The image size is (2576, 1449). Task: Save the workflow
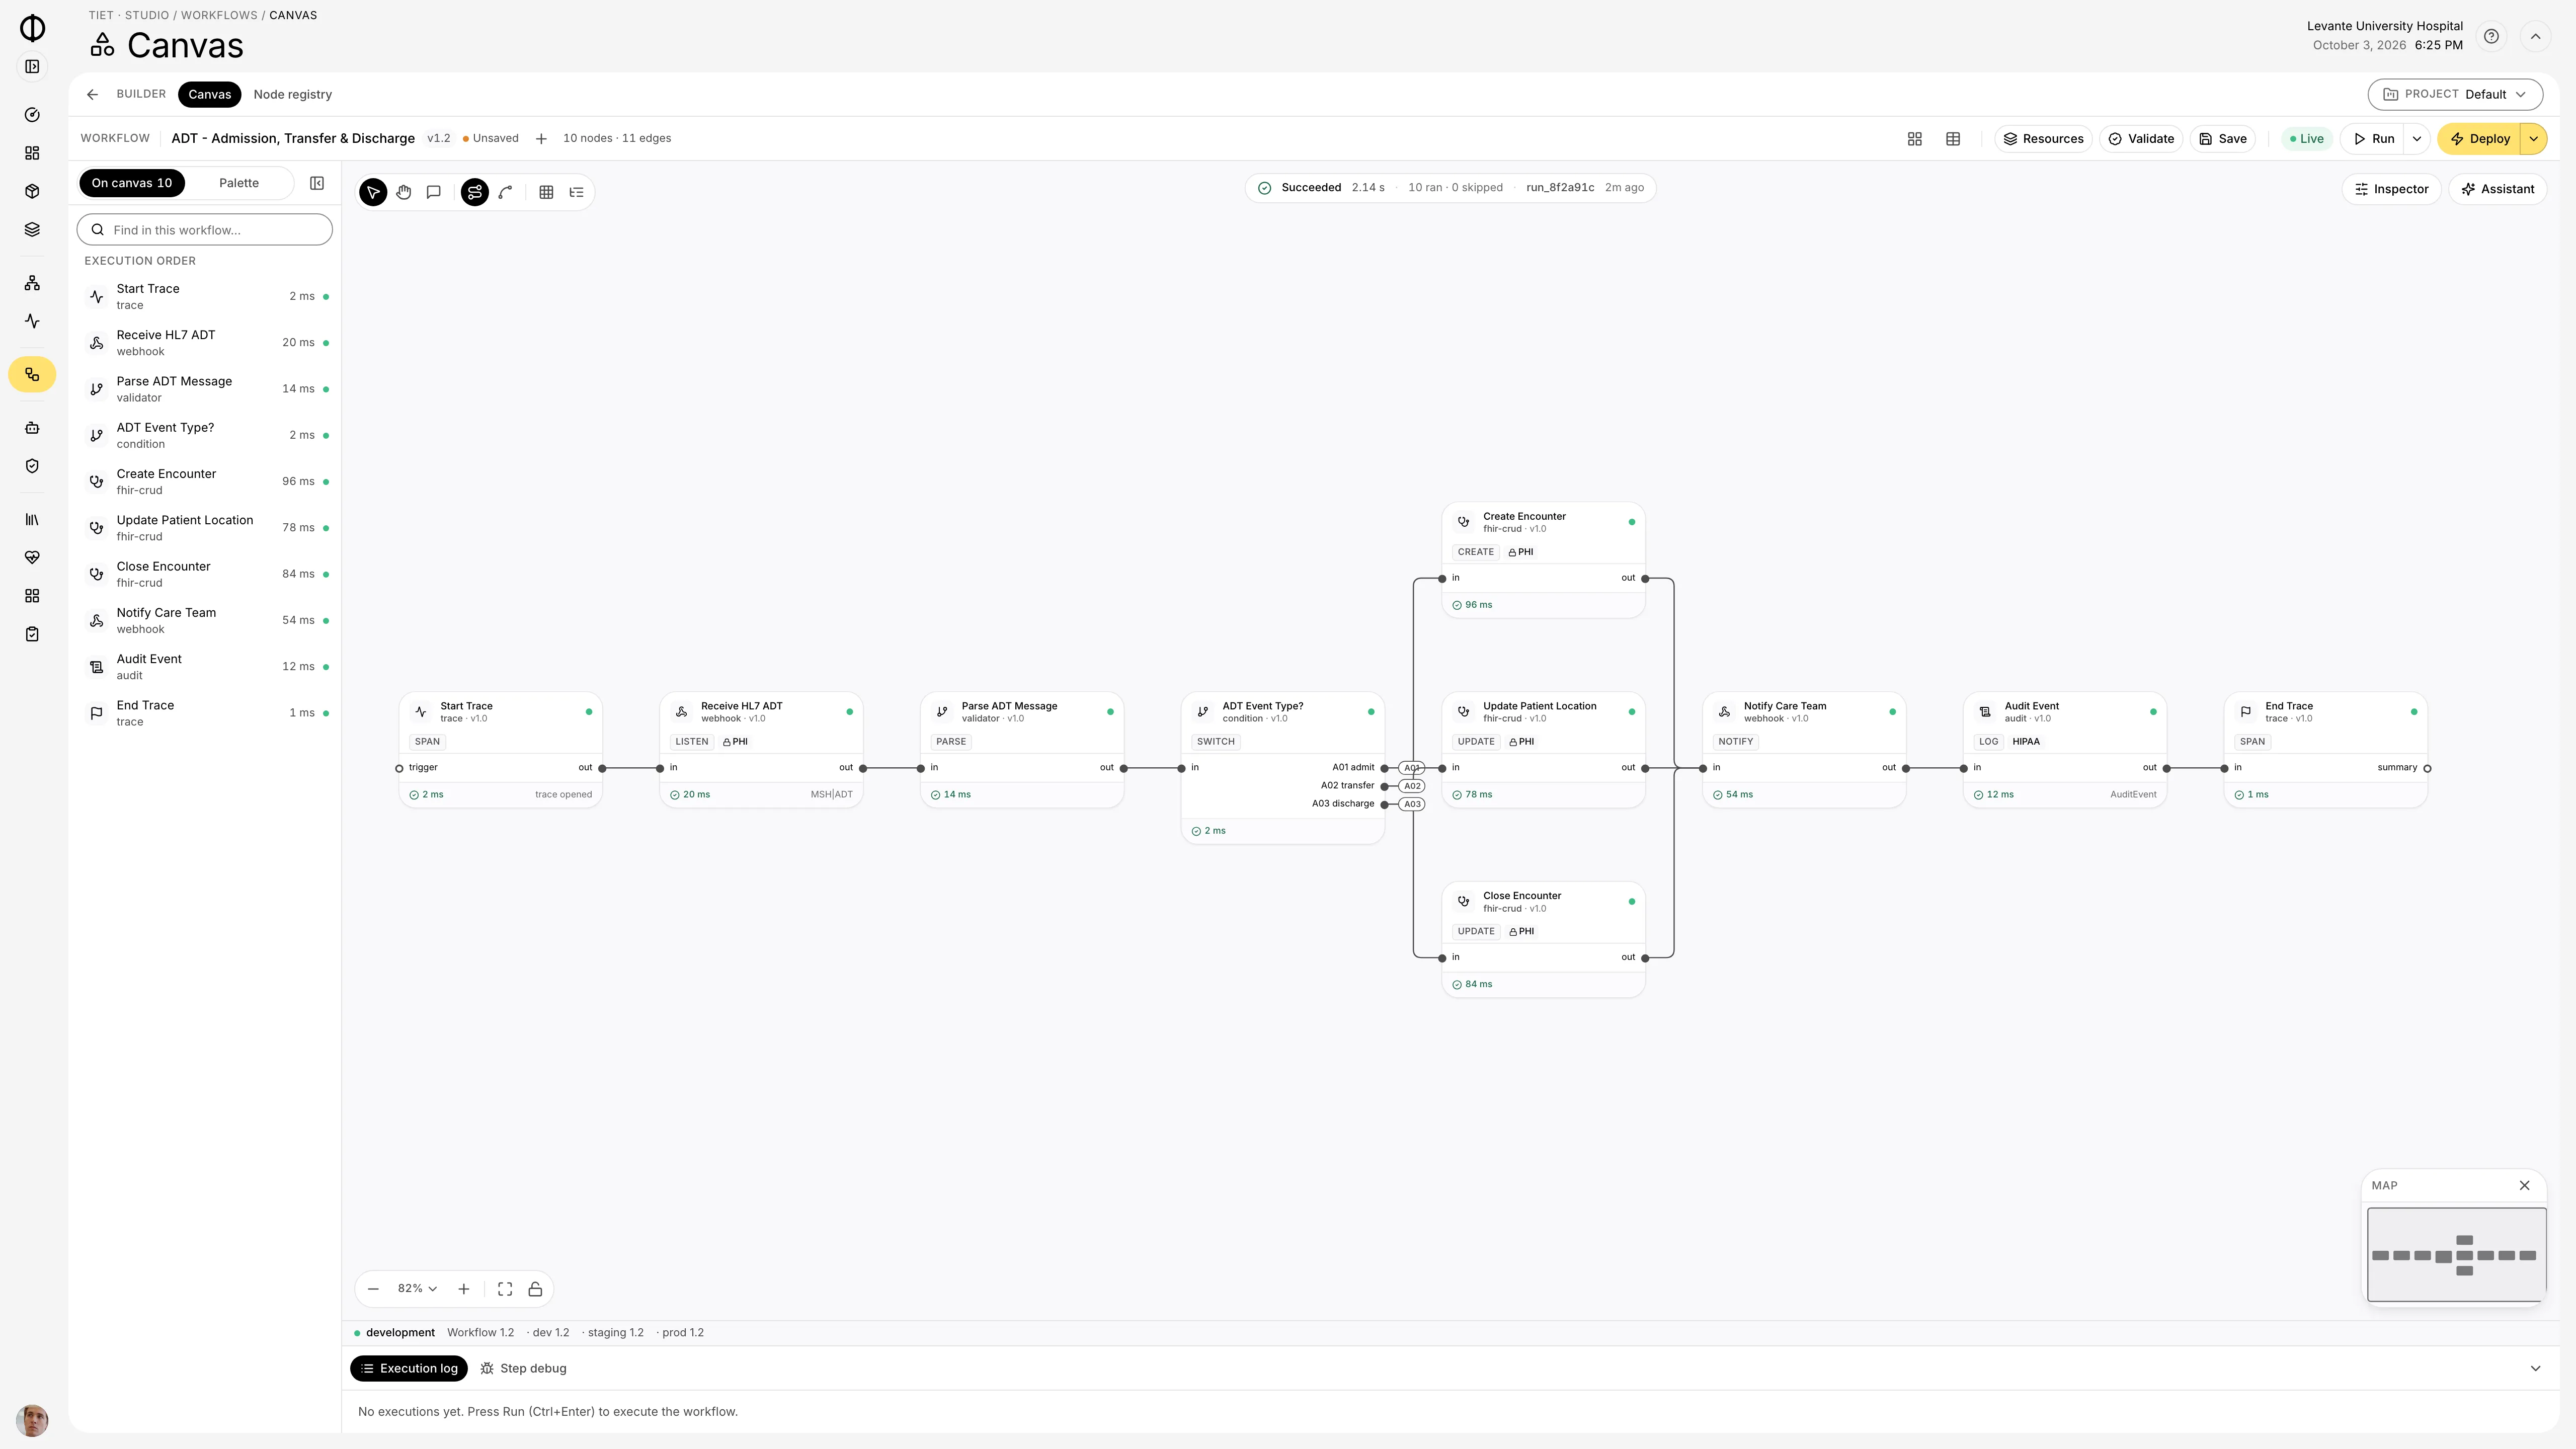click(2223, 139)
